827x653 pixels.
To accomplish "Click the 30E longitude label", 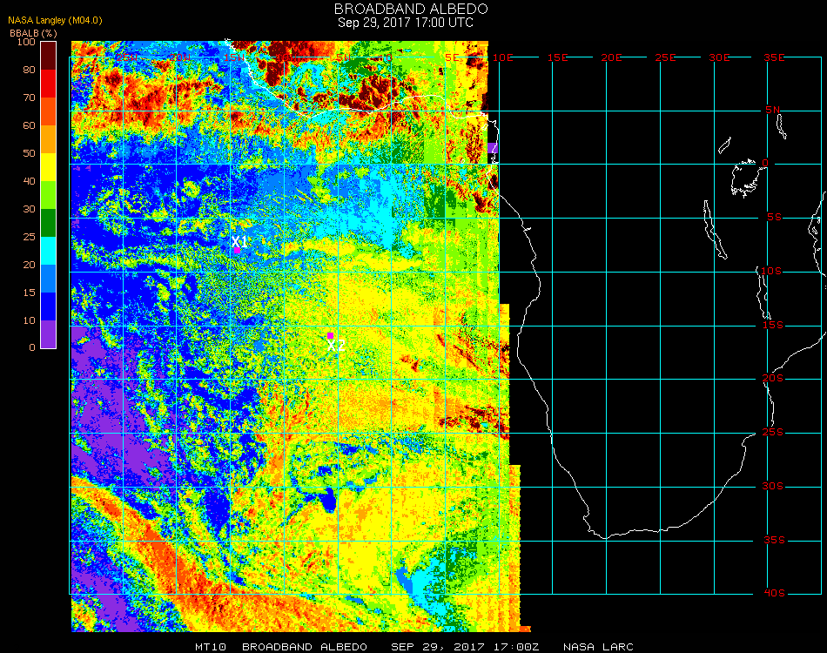I will (719, 57).
